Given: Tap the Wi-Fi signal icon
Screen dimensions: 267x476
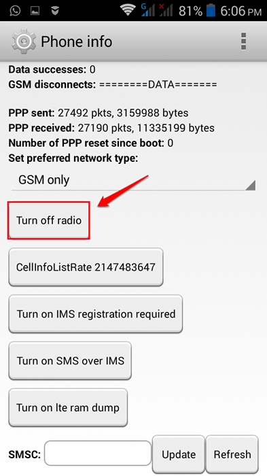Looking at the screenshot, I should [128, 10].
